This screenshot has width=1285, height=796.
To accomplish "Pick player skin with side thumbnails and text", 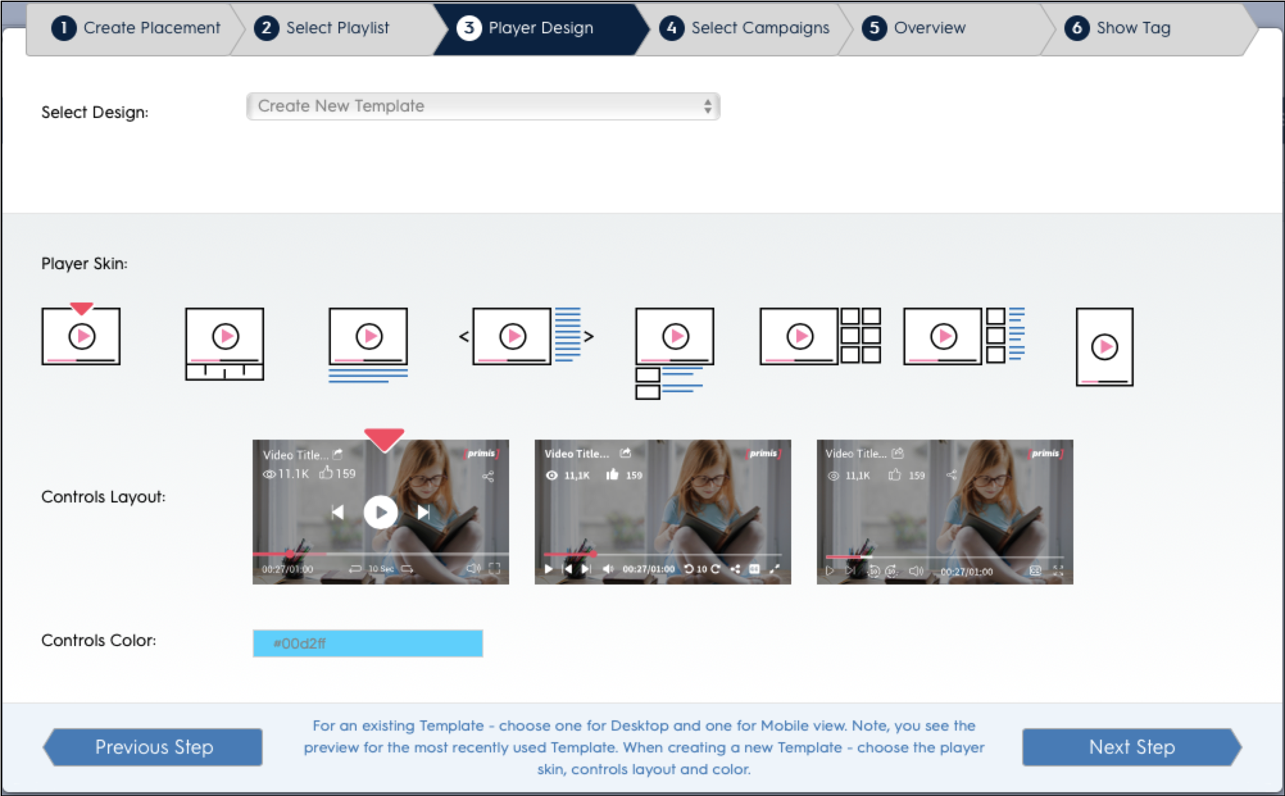I will 963,336.
